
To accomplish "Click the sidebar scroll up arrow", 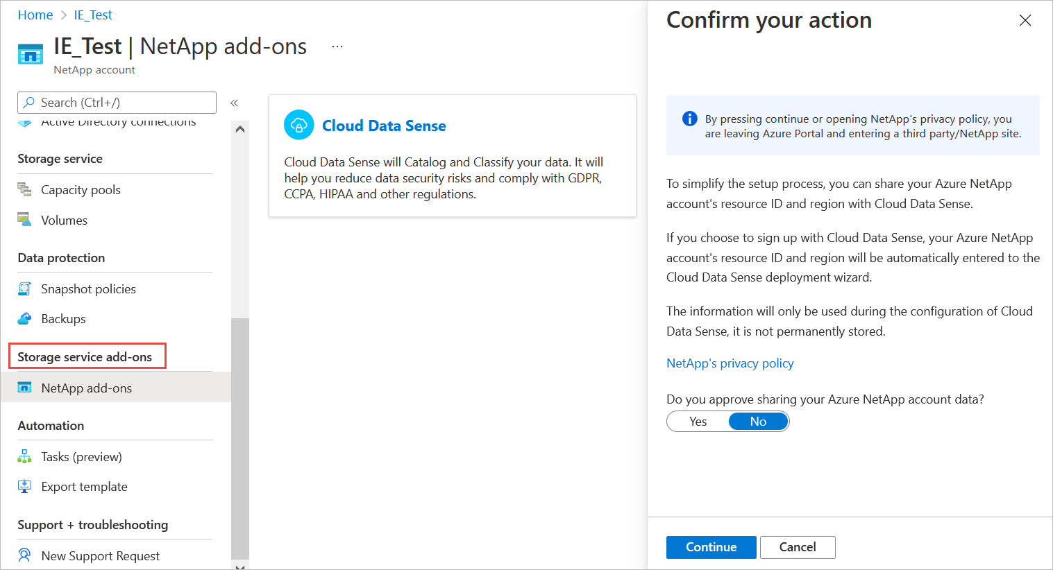I will 240,129.
